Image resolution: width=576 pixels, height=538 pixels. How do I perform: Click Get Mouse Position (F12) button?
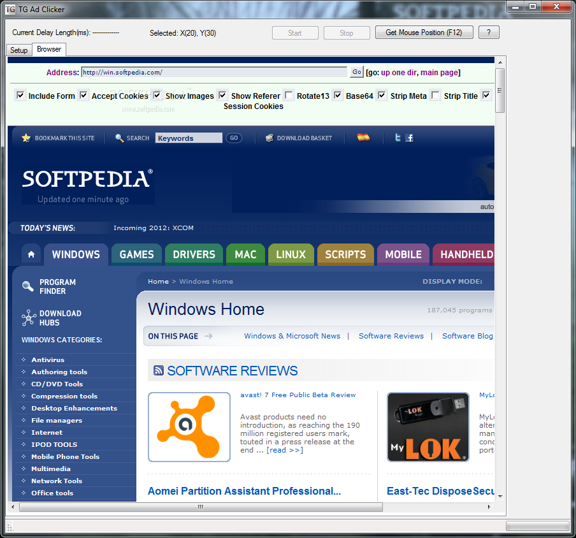pyautogui.click(x=424, y=33)
